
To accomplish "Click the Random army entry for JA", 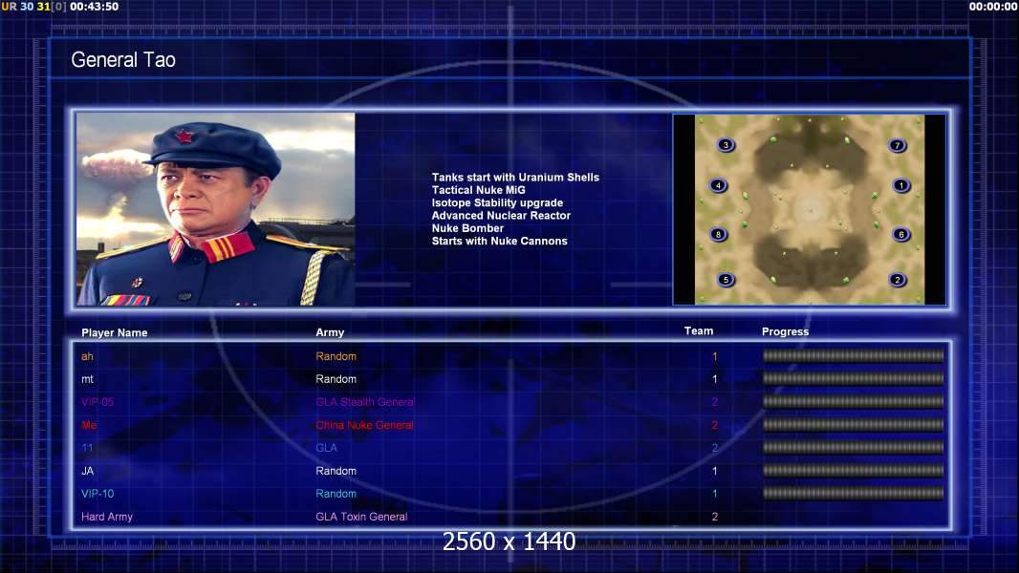I will pyautogui.click(x=336, y=471).
